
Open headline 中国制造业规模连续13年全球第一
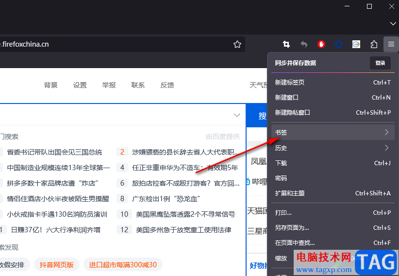click(58, 168)
